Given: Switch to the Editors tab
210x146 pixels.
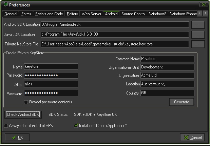Looking at the screenshot, I should coord(72,14).
